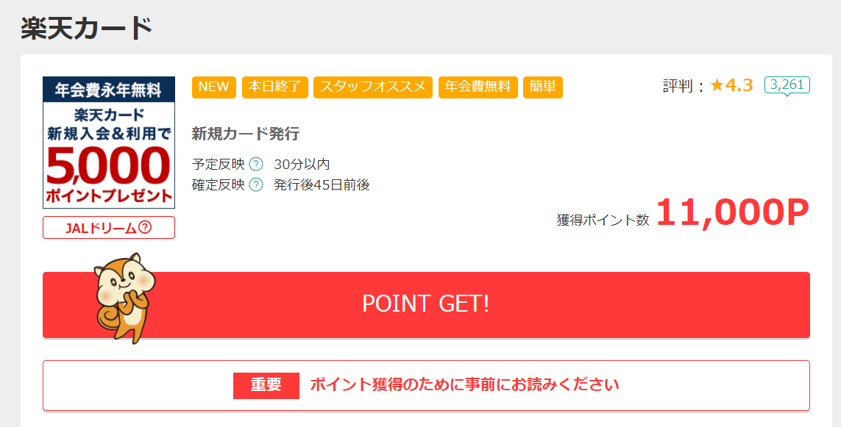This screenshot has height=427, width=841.
Task: Click the JALドリーム question mark icon
Action: (x=145, y=228)
